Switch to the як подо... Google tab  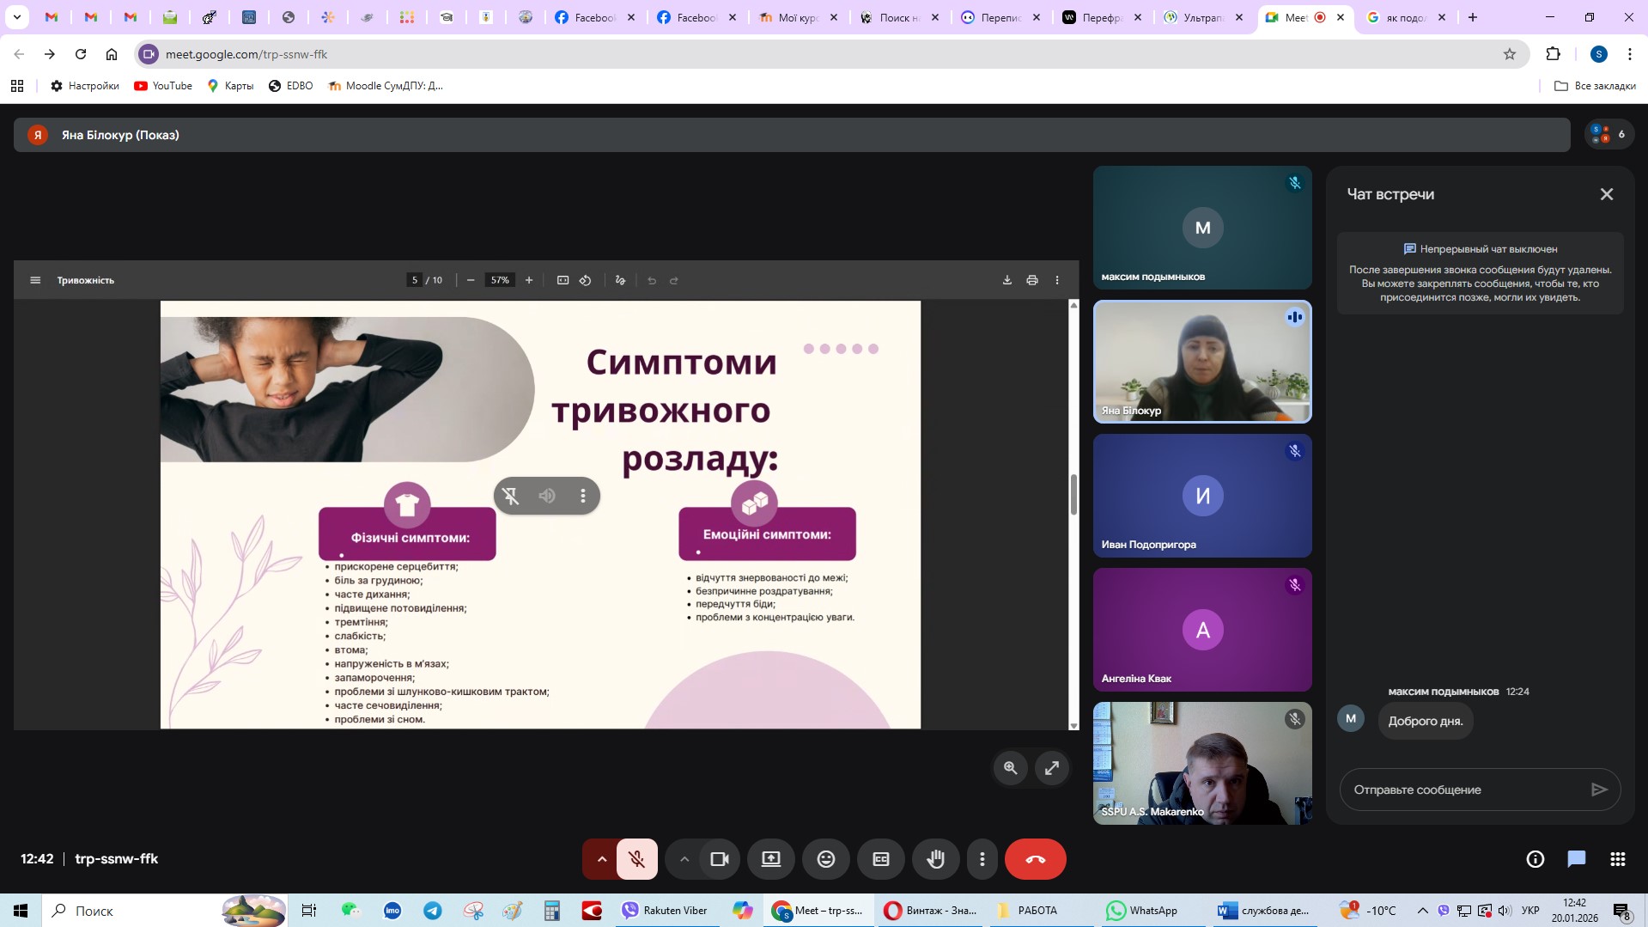1403,17
